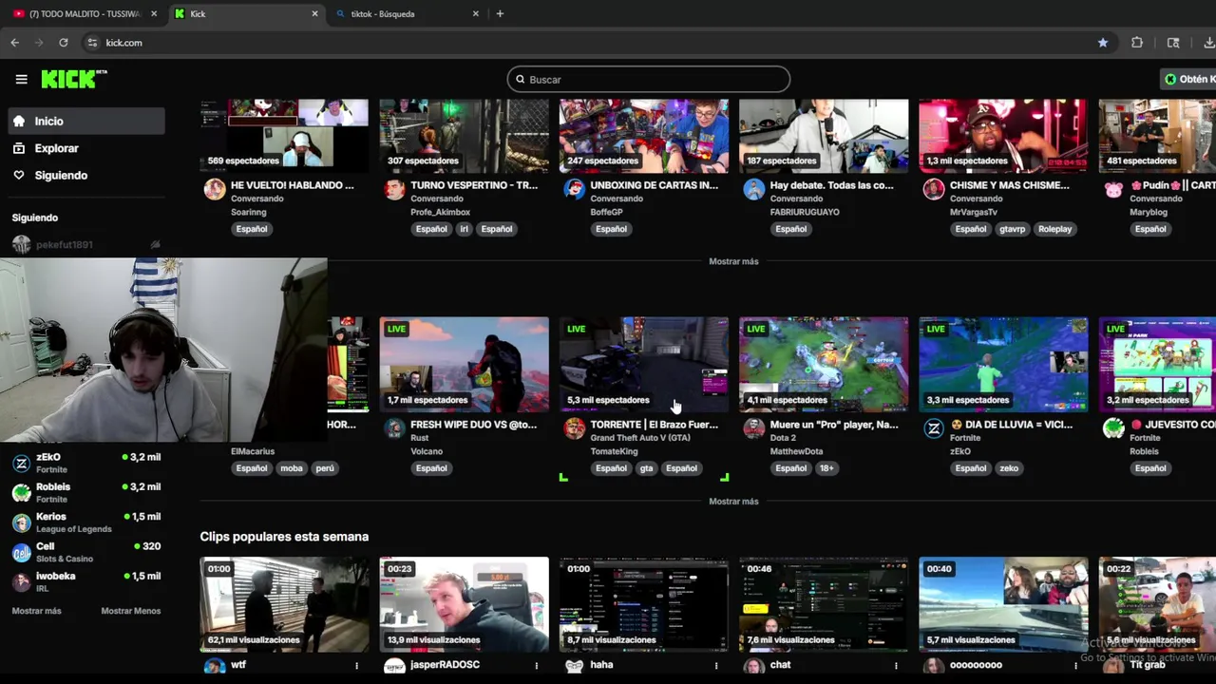
Task: Select the zeko tag
Action: 1009,468
